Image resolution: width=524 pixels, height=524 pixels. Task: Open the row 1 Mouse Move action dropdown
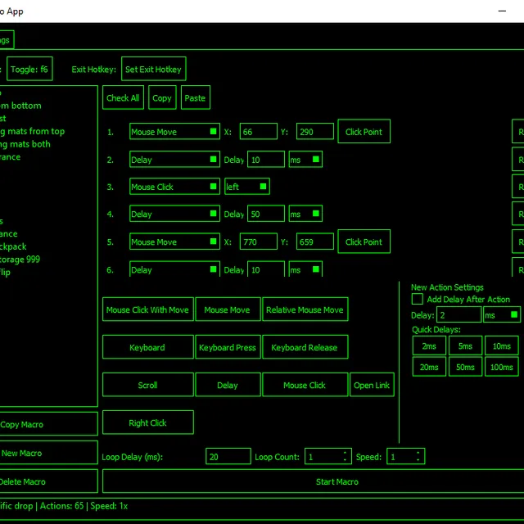pos(174,132)
